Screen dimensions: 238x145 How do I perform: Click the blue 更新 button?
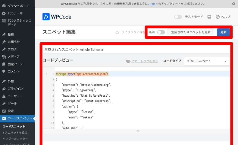click(224, 32)
